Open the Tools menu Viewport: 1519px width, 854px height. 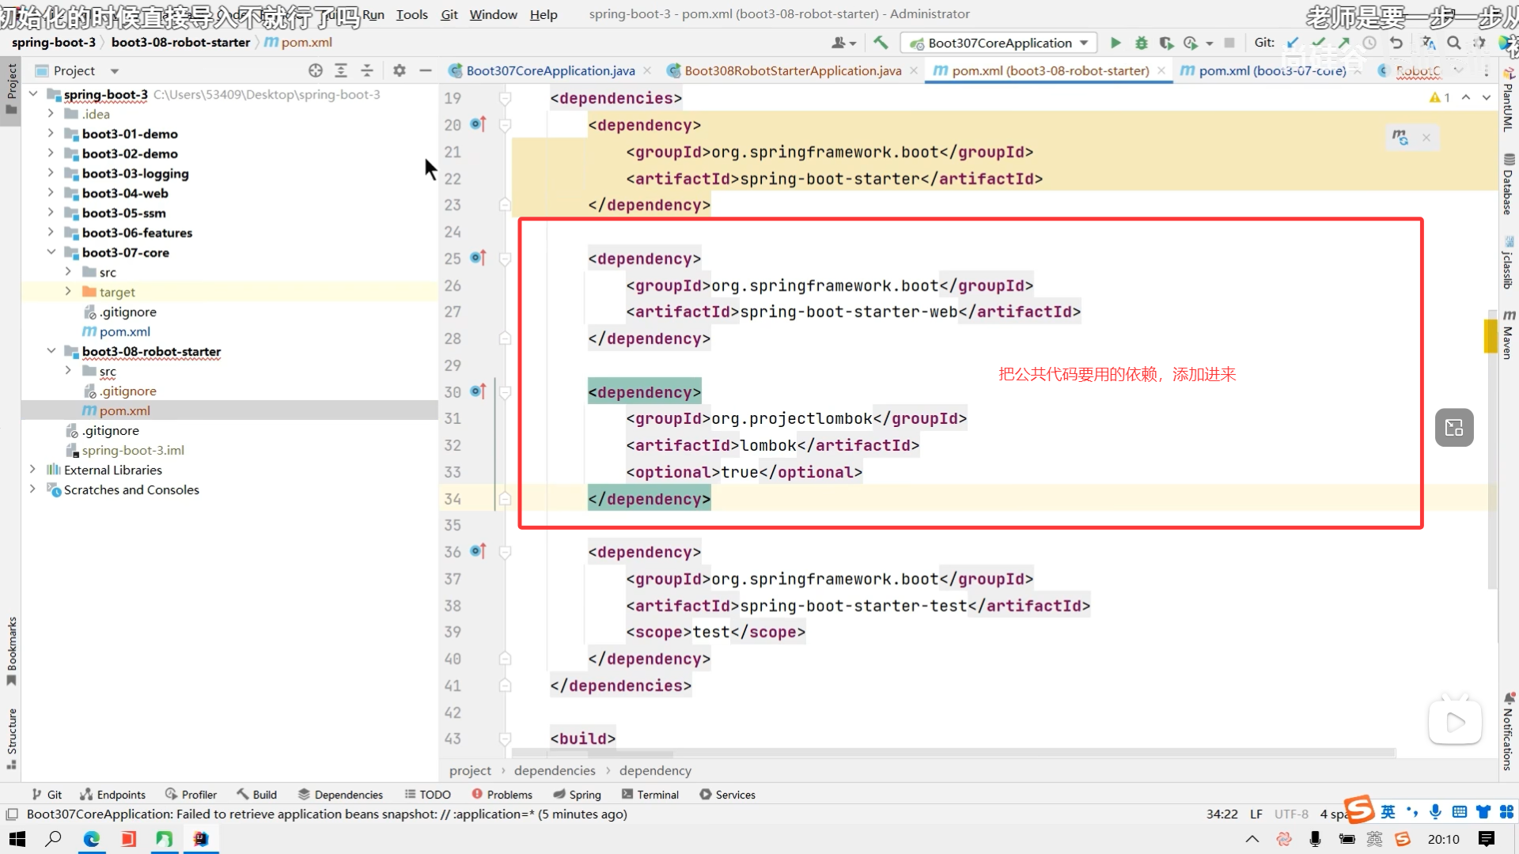pos(411,14)
